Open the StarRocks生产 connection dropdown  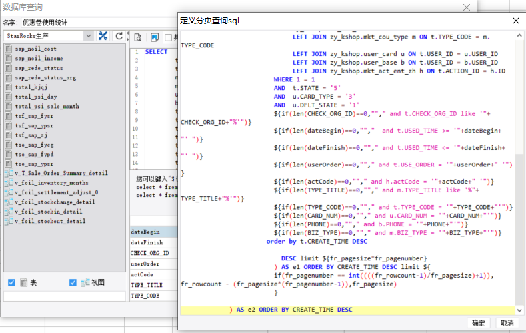pyautogui.click(x=89, y=36)
